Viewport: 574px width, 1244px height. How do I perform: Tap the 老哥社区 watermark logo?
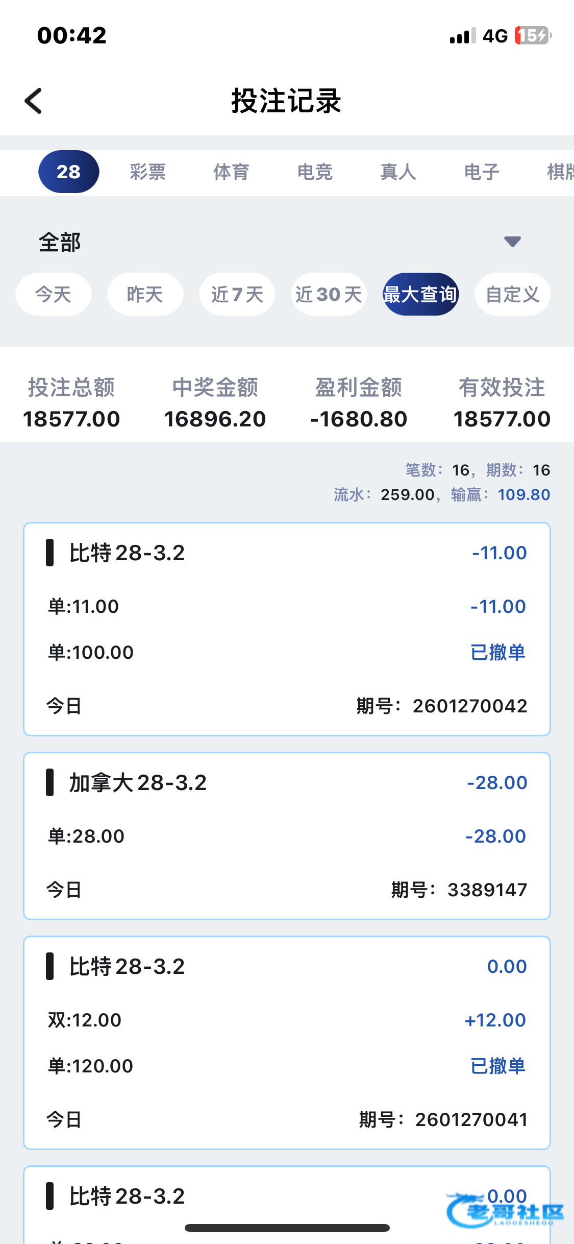504,1211
